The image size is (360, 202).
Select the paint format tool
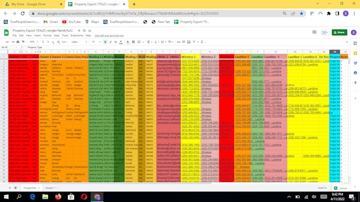(23, 42)
